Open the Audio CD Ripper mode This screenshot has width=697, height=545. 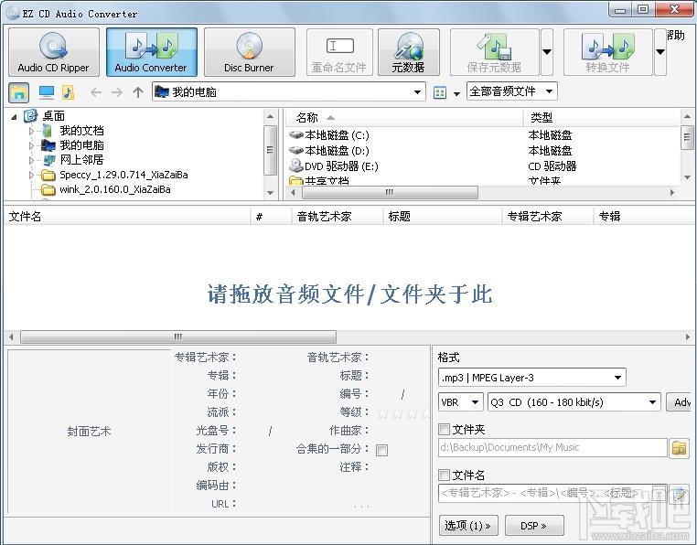tap(54, 52)
